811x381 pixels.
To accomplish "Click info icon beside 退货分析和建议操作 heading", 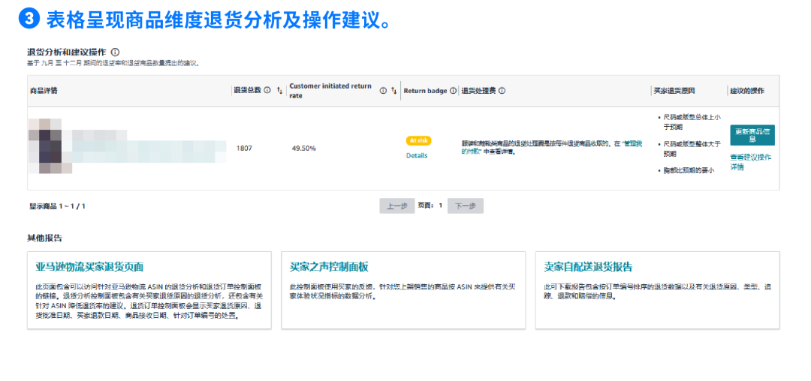I will tap(115, 52).
